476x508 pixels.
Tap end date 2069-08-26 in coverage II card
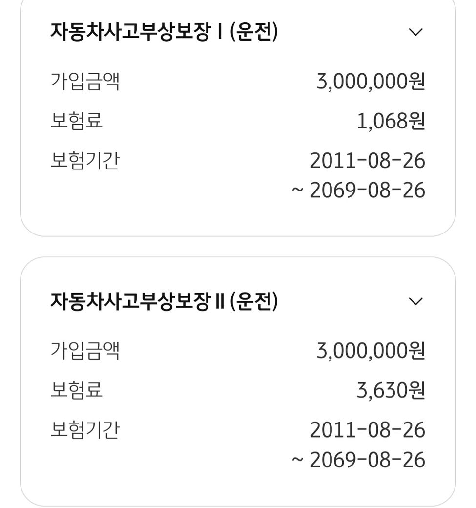tap(368, 460)
